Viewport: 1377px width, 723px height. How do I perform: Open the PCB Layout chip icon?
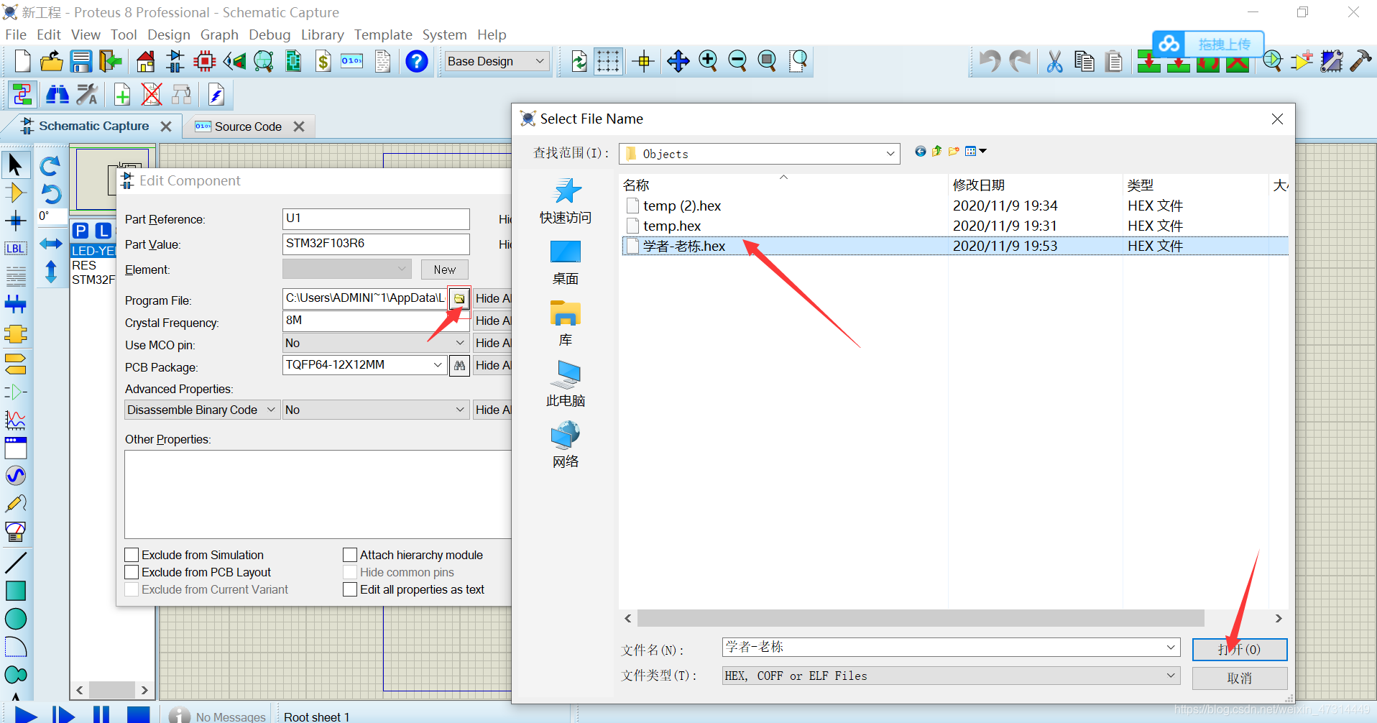[x=293, y=61]
